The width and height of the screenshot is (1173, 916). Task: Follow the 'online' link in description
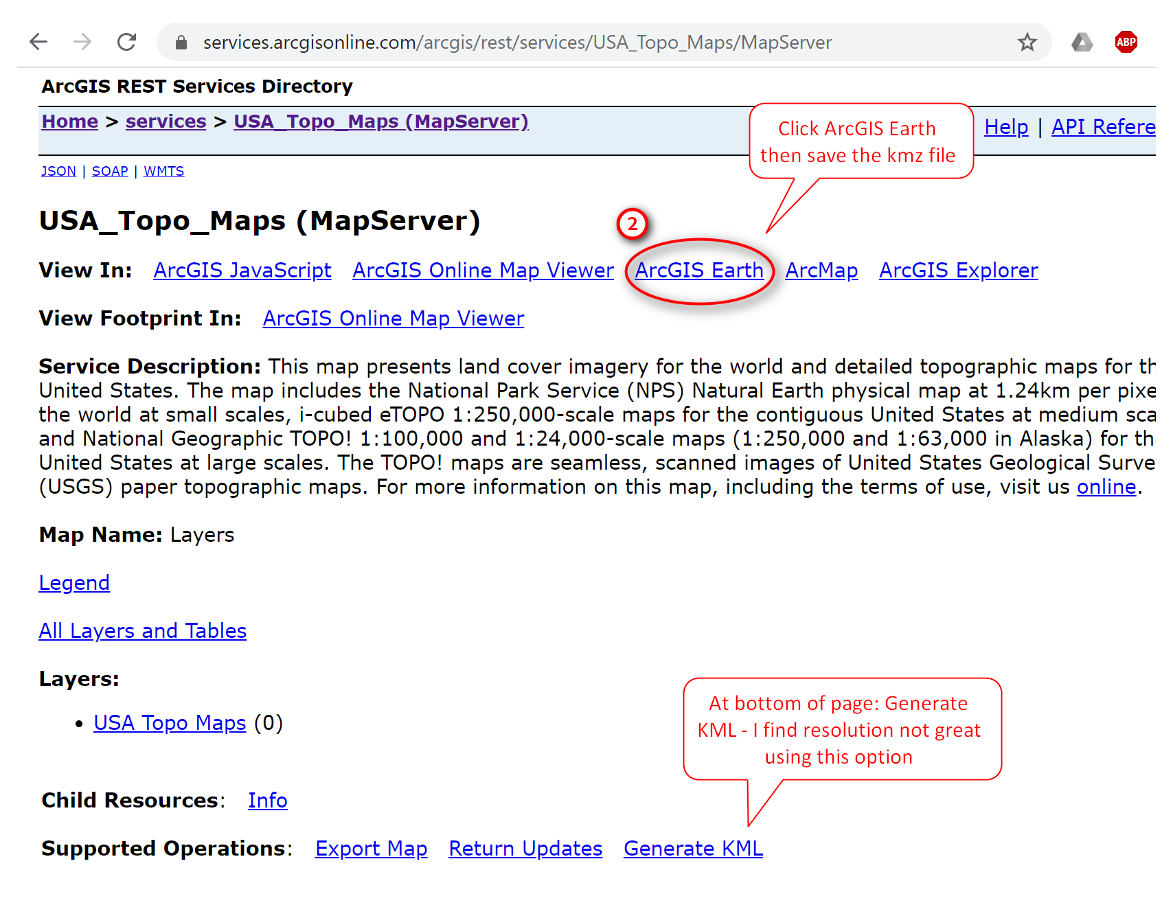(x=1106, y=487)
